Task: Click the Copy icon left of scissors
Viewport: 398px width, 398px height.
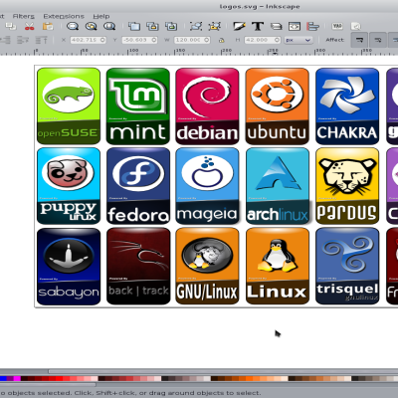Action: coord(11,26)
